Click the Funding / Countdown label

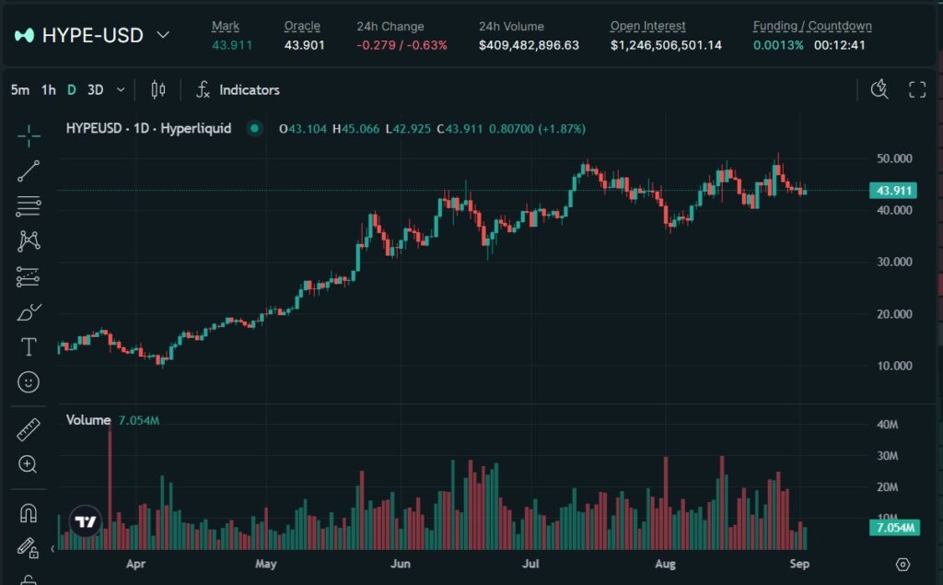click(812, 26)
